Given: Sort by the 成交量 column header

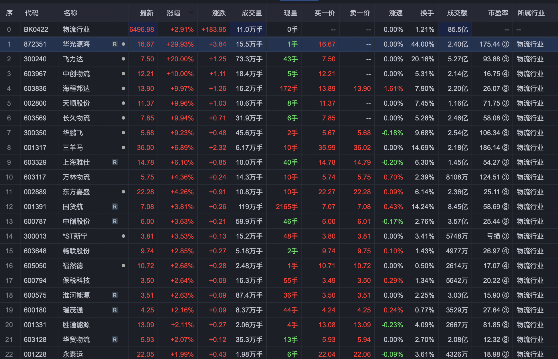Looking at the screenshot, I should (251, 13).
